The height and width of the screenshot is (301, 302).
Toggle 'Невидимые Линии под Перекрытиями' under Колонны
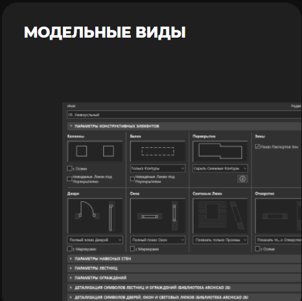pos(69,179)
